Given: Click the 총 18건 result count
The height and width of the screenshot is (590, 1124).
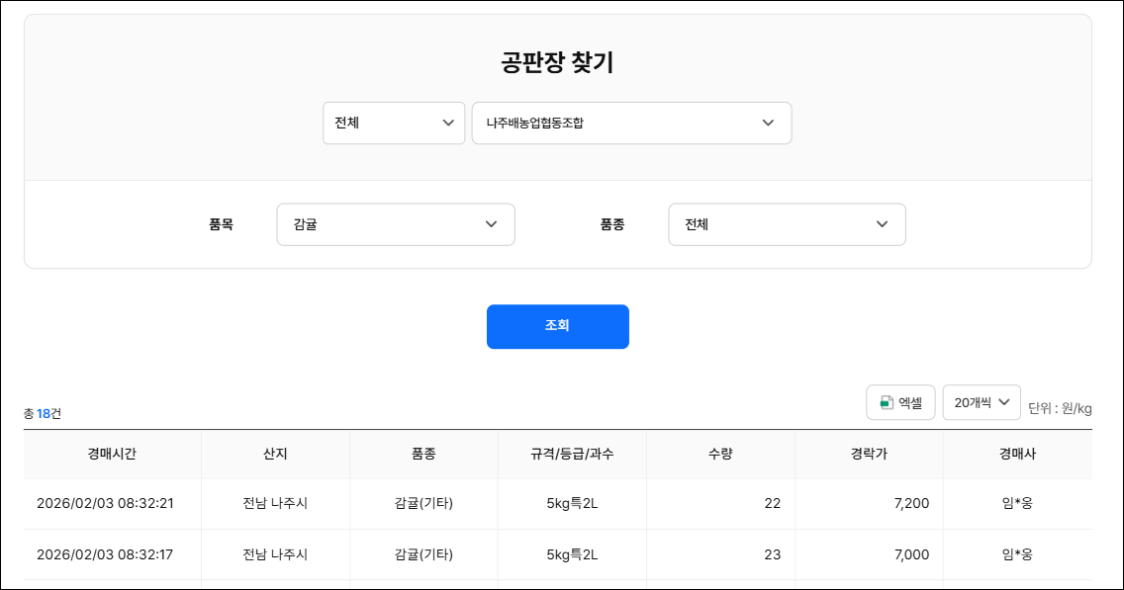Looking at the screenshot, I should 43,414.
